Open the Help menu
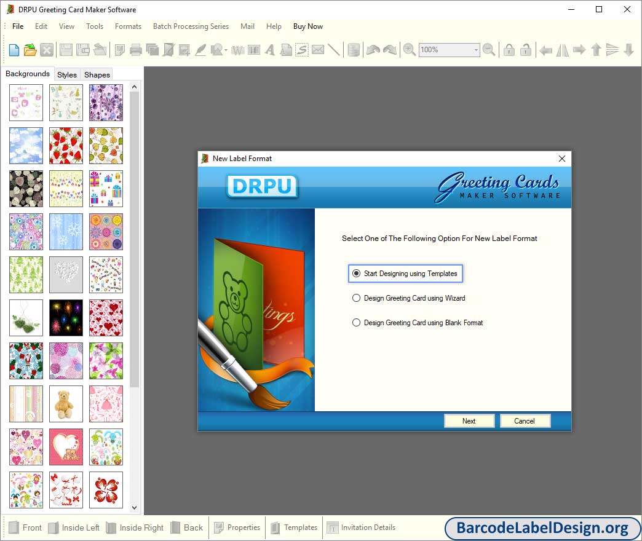Image resolution: width=642 pixels, height=541 pixels. click(274, 26)
